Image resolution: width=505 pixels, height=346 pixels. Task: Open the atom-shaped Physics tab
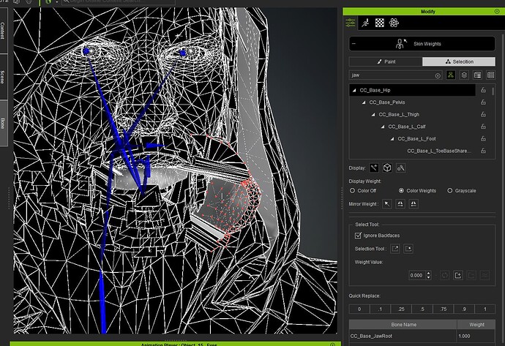click(394, 23)
